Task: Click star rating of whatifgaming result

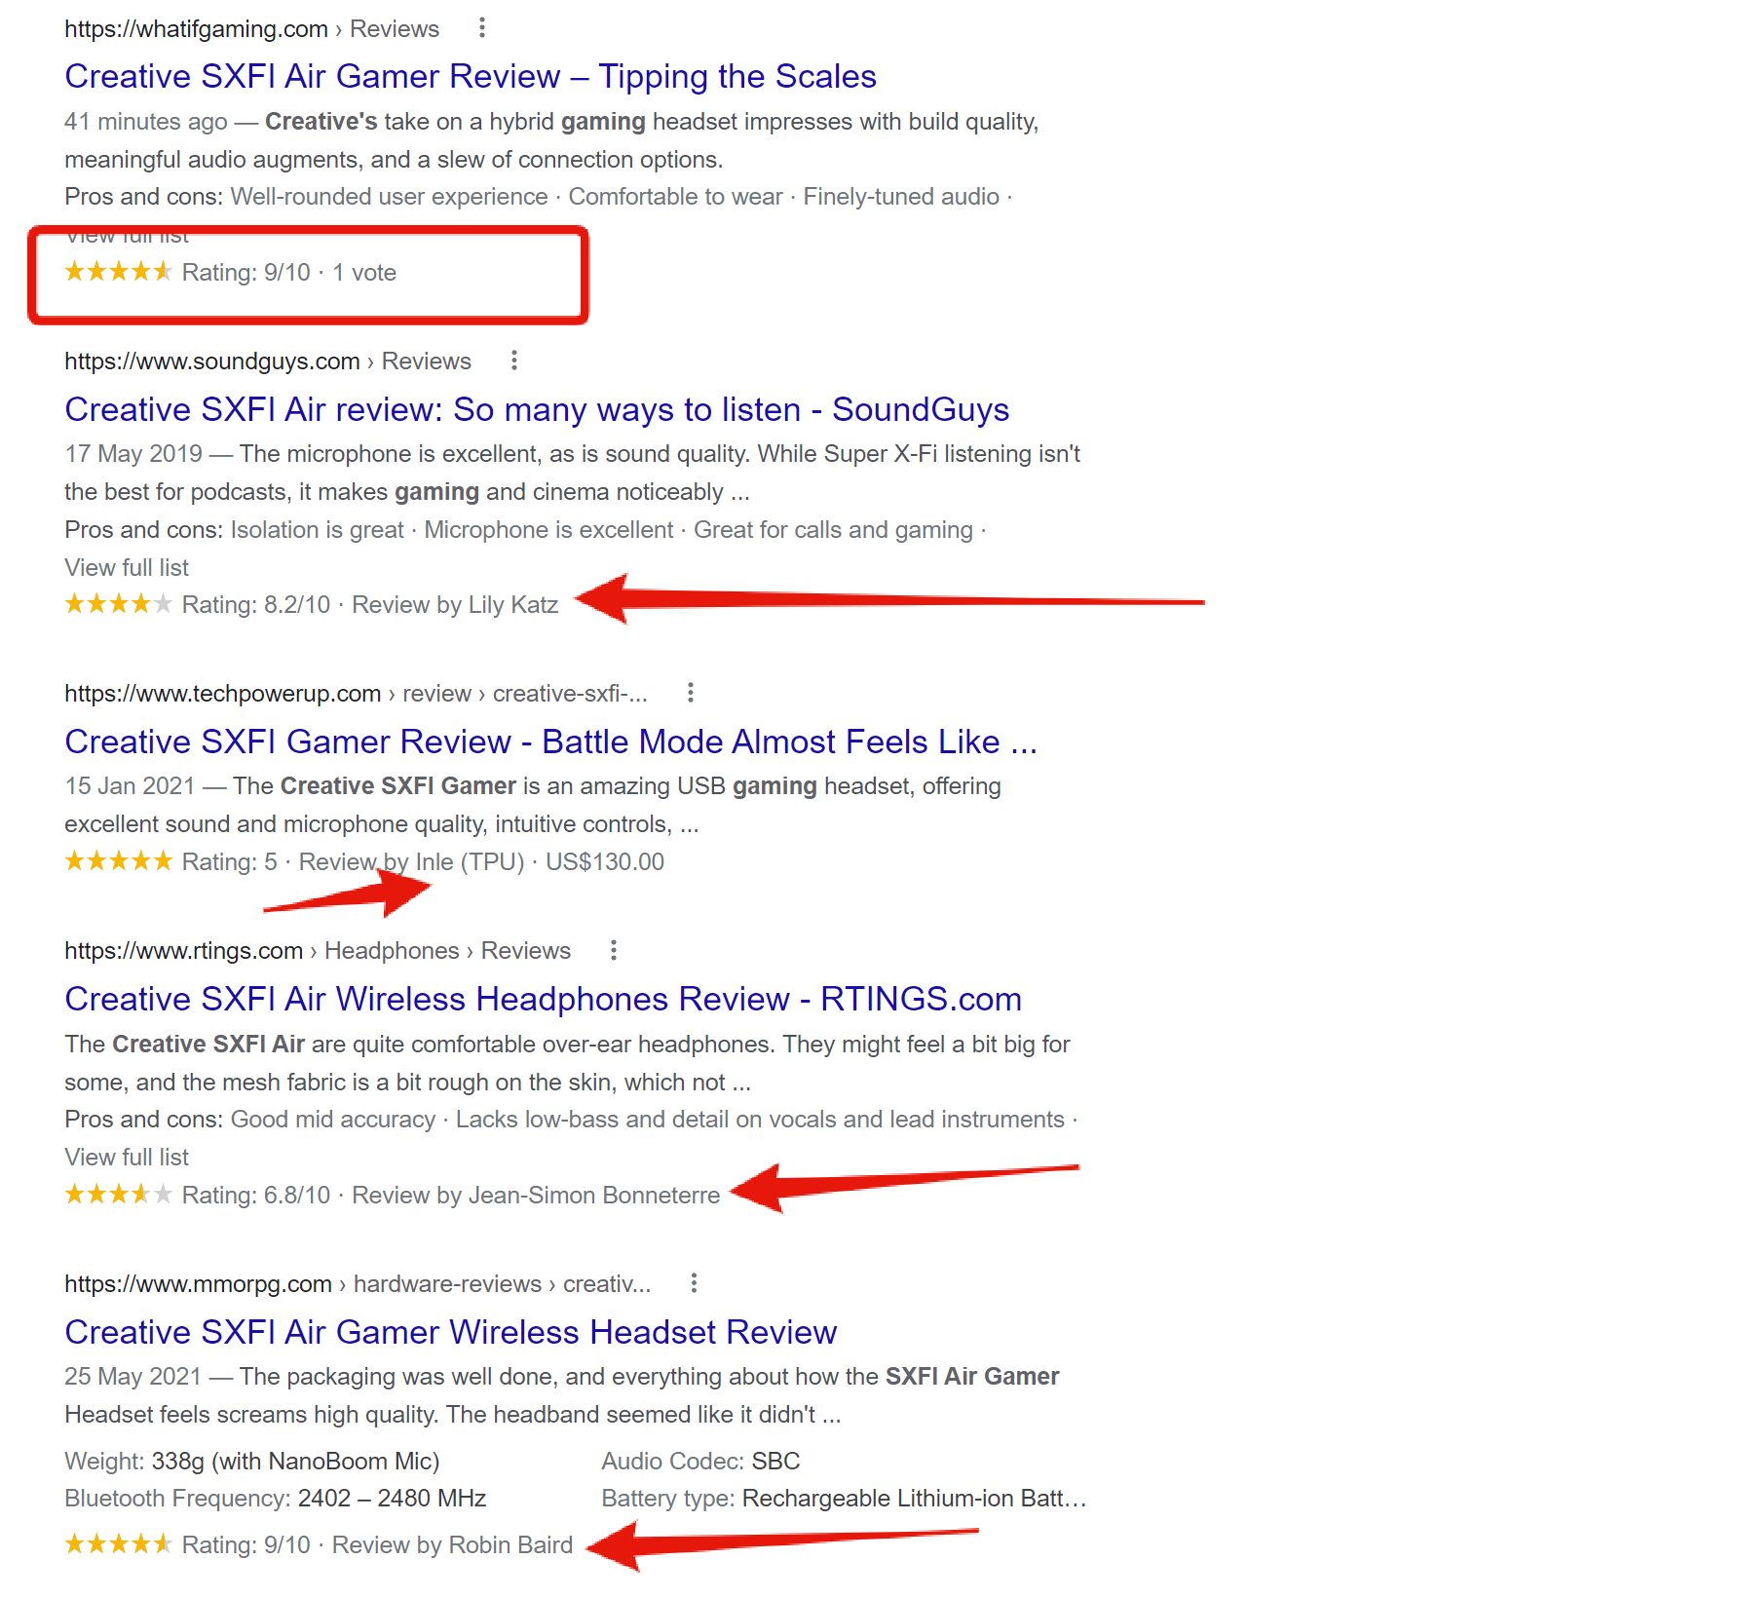Action: (x=118, y=272)
